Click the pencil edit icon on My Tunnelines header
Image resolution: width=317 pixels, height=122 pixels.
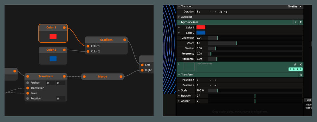(295, 22)
